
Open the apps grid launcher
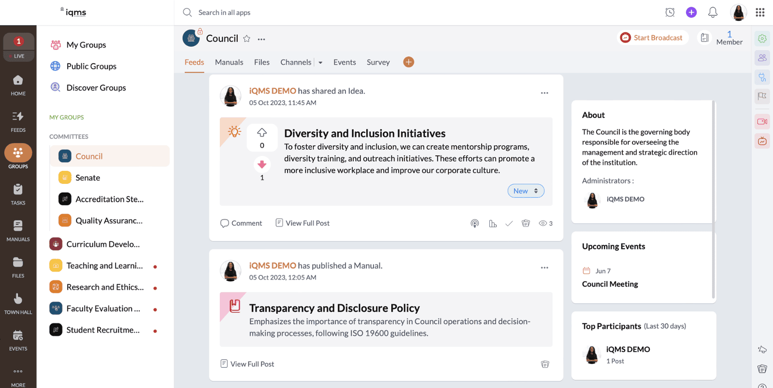point(760,13)
